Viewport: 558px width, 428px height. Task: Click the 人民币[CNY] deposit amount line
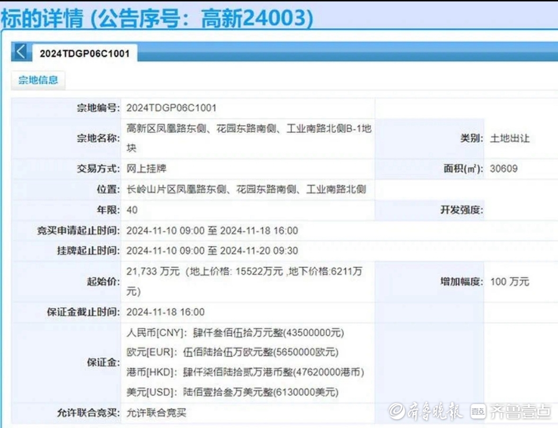coord(235,333)
